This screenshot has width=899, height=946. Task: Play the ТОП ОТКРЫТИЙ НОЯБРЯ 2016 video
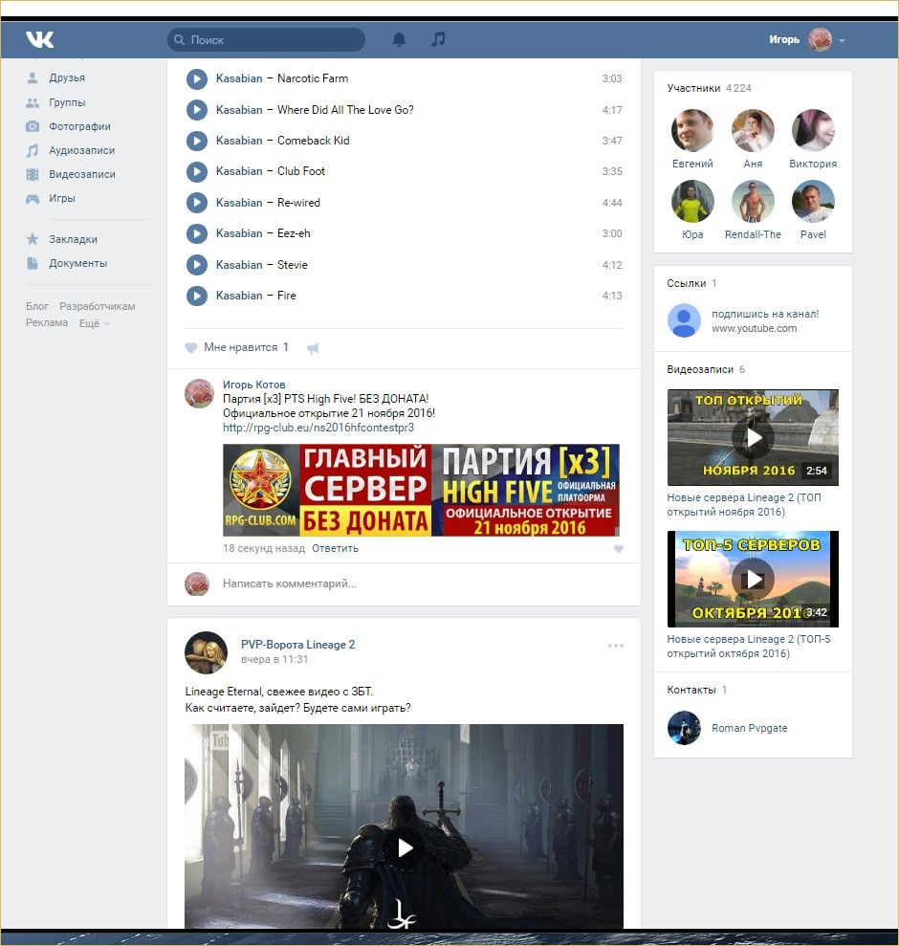753,437
